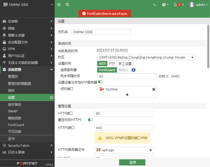
Task: Click the 主机名 hostname input field
Action: click(101, 32)
